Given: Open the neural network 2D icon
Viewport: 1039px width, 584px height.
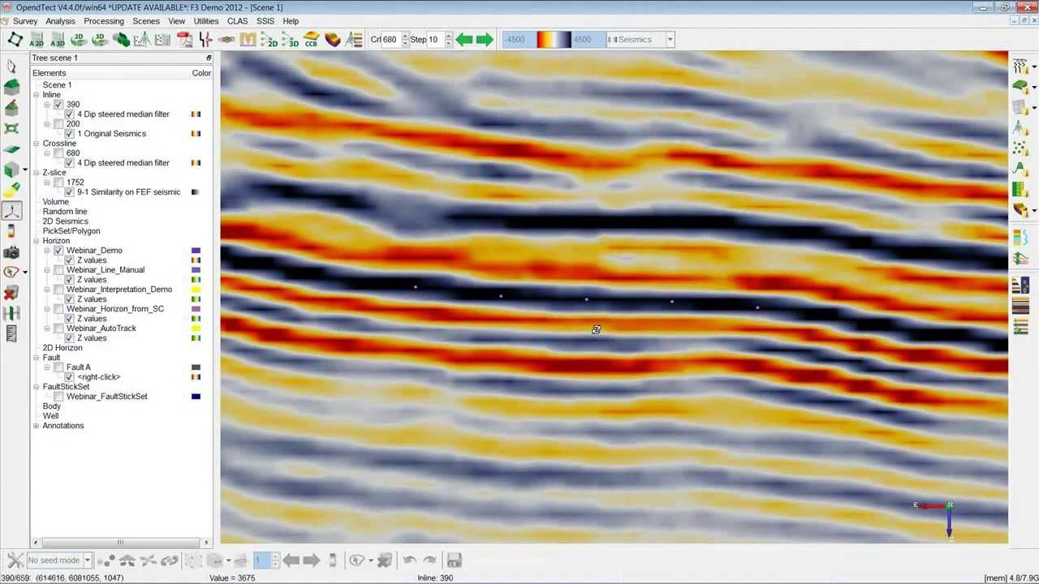Looking at the screenshot, I should pyautogui.click(x=269, y=39).
